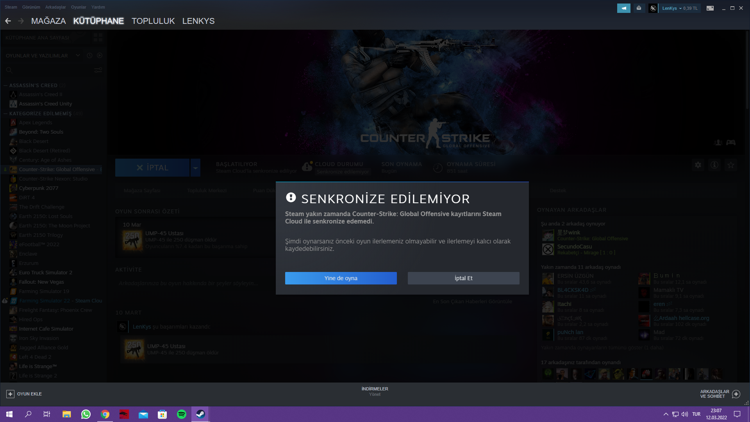Switch to Big Picture mode icon
Viewport: 750px width, 422px height.
click(710, 8)
